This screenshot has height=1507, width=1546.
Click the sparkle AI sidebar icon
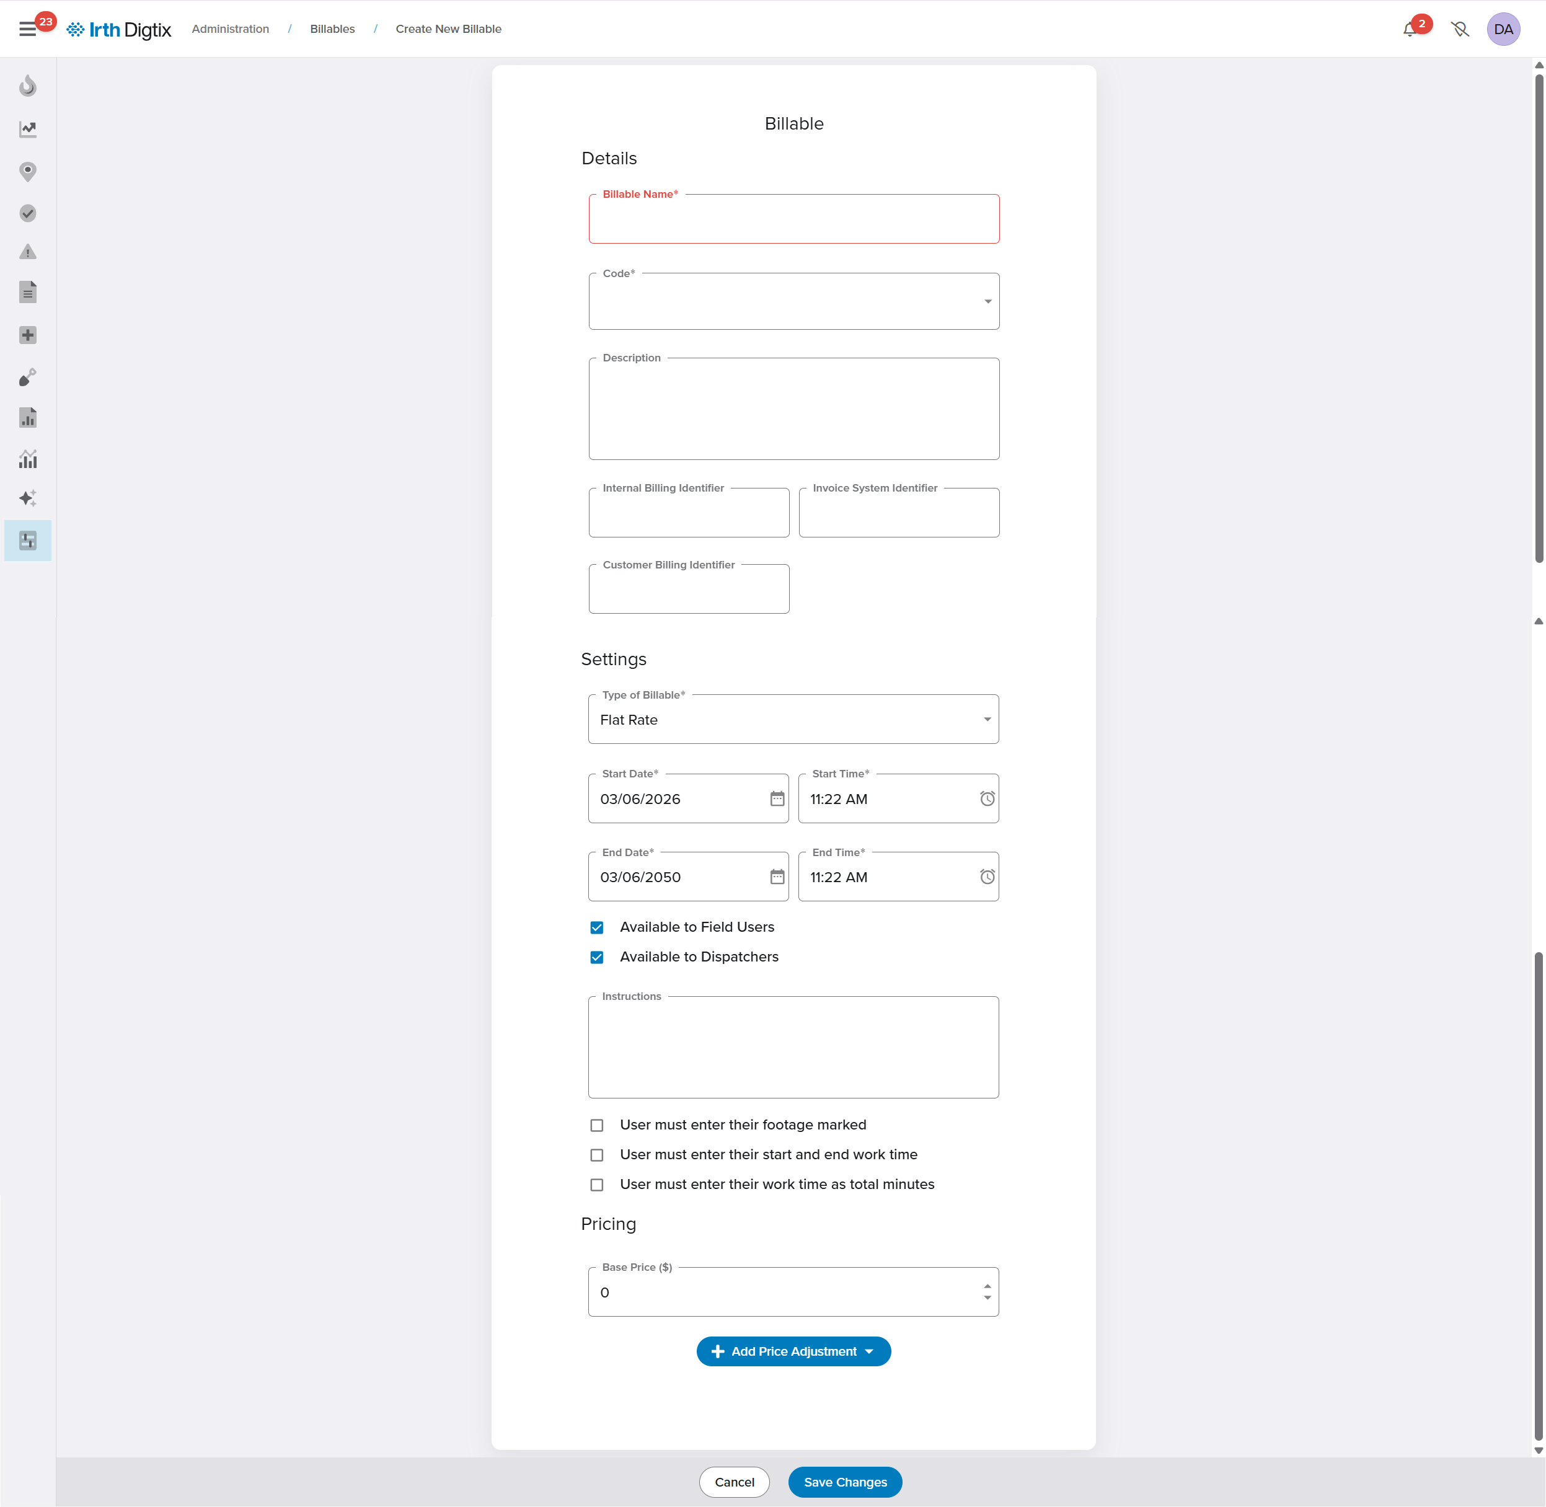(x=28, y=498)
